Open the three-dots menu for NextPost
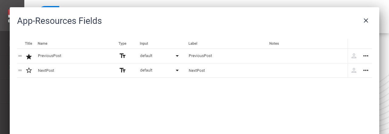The width and height of the screenshot is (389, 134). coord(366,70)
